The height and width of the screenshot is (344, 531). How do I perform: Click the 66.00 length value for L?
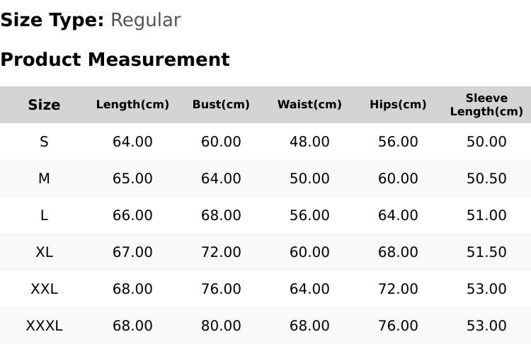point(132,215)
